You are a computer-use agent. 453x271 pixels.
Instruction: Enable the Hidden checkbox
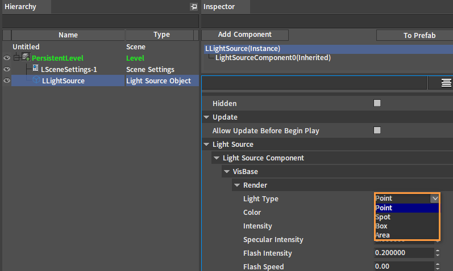(x=377, y=103)
